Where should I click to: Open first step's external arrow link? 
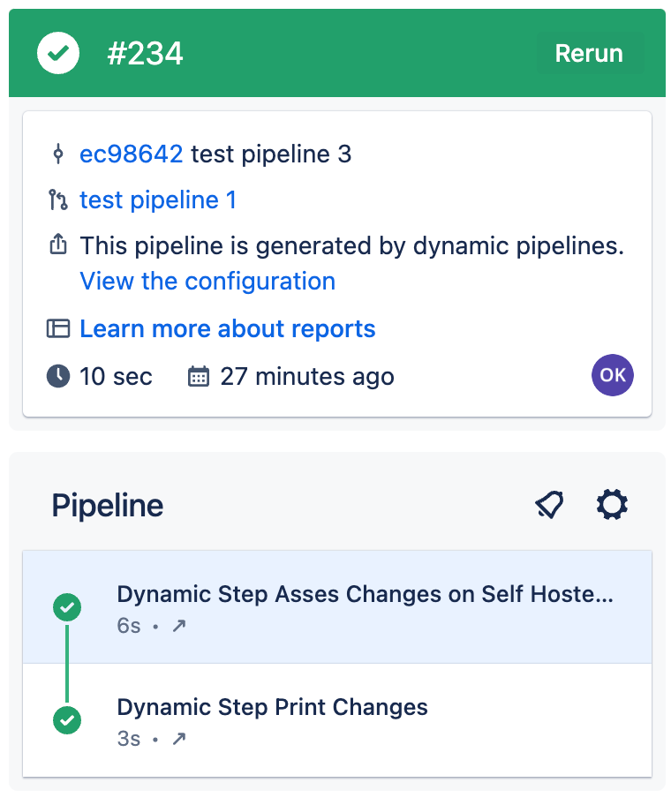click(179, 627)
